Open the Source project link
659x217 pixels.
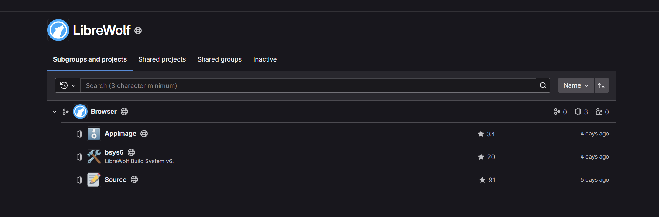116,180
